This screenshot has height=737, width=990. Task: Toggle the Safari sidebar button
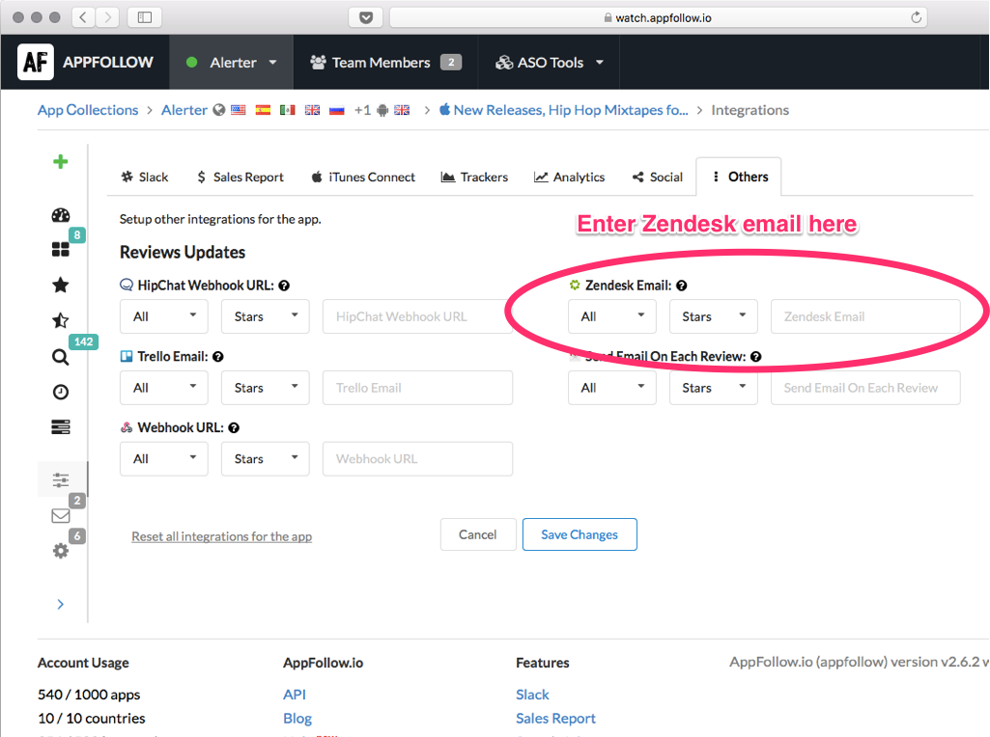point(145,17)
